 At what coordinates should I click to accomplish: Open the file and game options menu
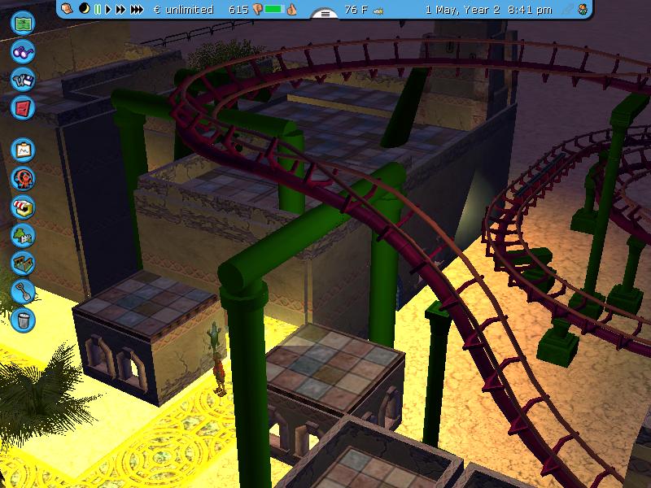tap(23, 80)
